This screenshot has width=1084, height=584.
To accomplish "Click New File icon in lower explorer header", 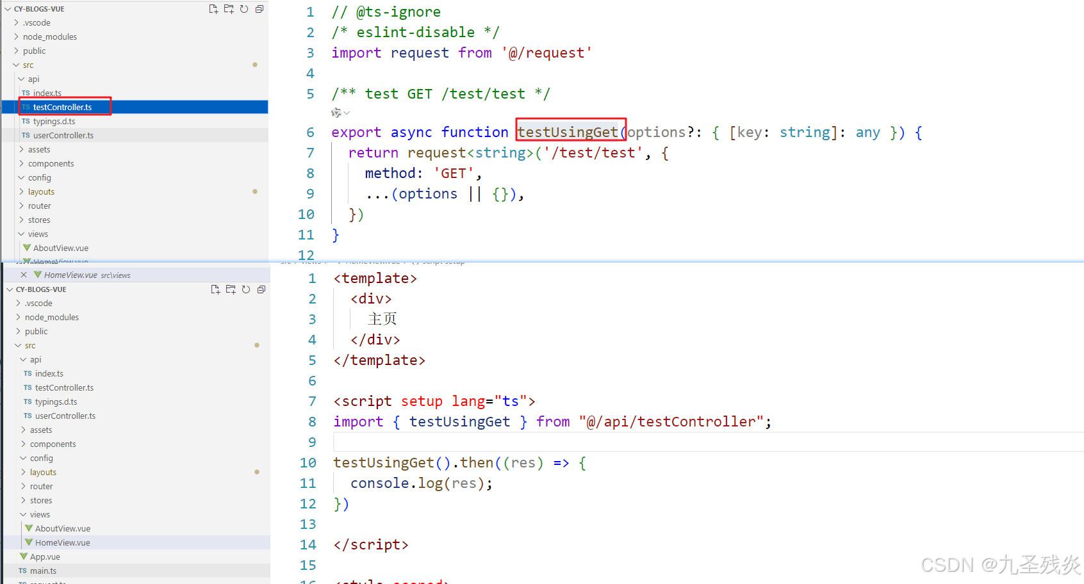I will pyautogui.click(x=215, y=289).
